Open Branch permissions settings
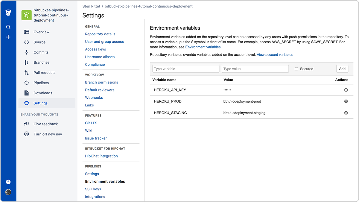 click(101, 82)
